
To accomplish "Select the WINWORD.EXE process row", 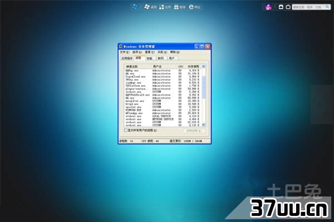I will pos(163,110).
